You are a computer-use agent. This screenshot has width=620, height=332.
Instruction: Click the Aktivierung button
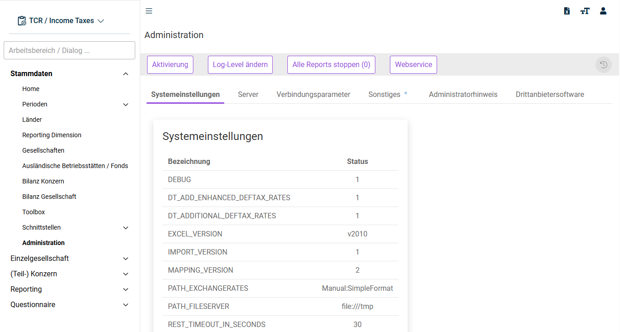[x=170, y=65]
